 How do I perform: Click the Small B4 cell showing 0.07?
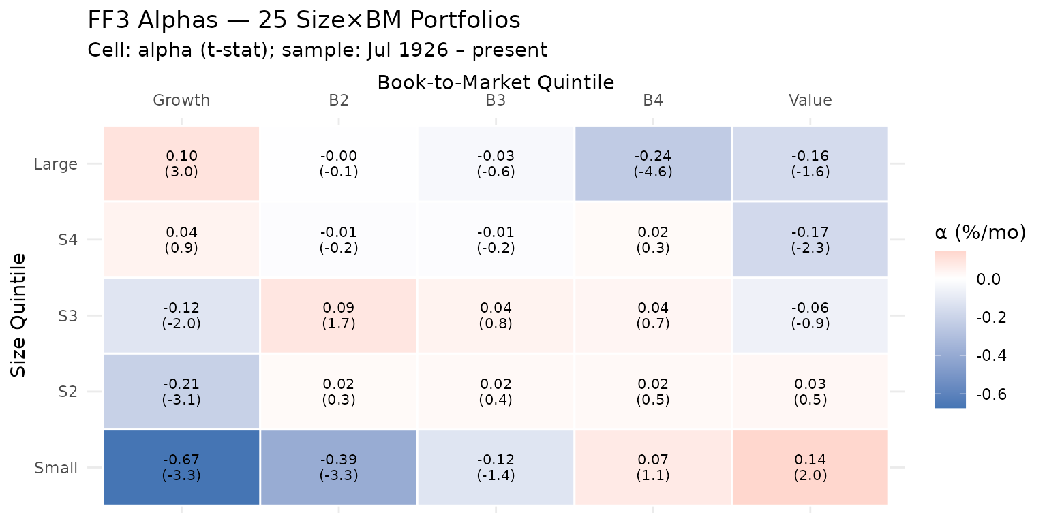[x=653, y=467]
